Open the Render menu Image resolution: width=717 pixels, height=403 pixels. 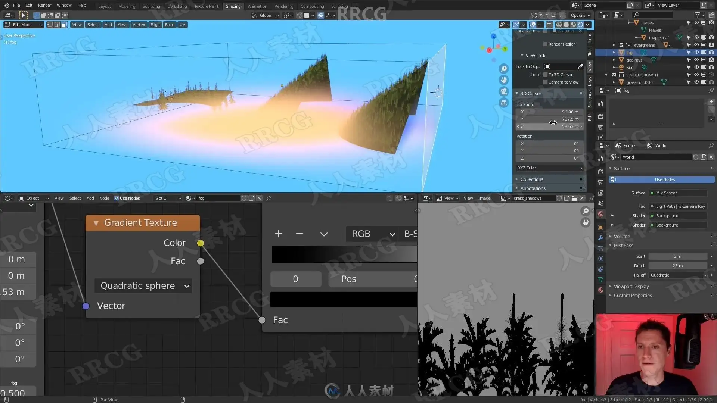click(x=44, y=5)
